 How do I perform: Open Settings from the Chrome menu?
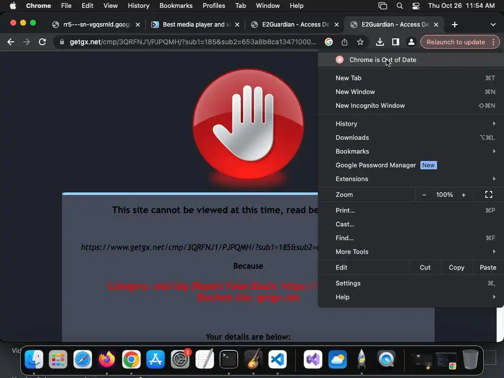coord(411,283)
